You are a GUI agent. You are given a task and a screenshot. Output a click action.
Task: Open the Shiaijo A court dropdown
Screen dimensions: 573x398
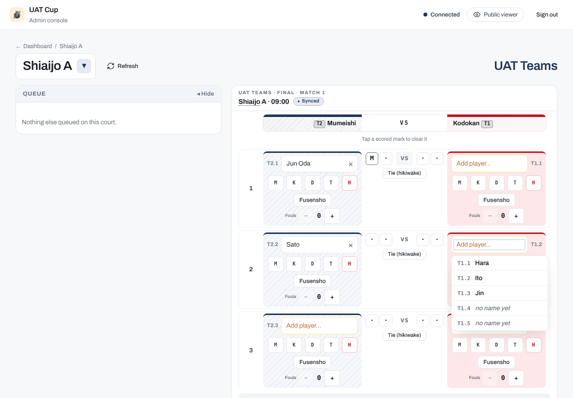pos(84,66)
